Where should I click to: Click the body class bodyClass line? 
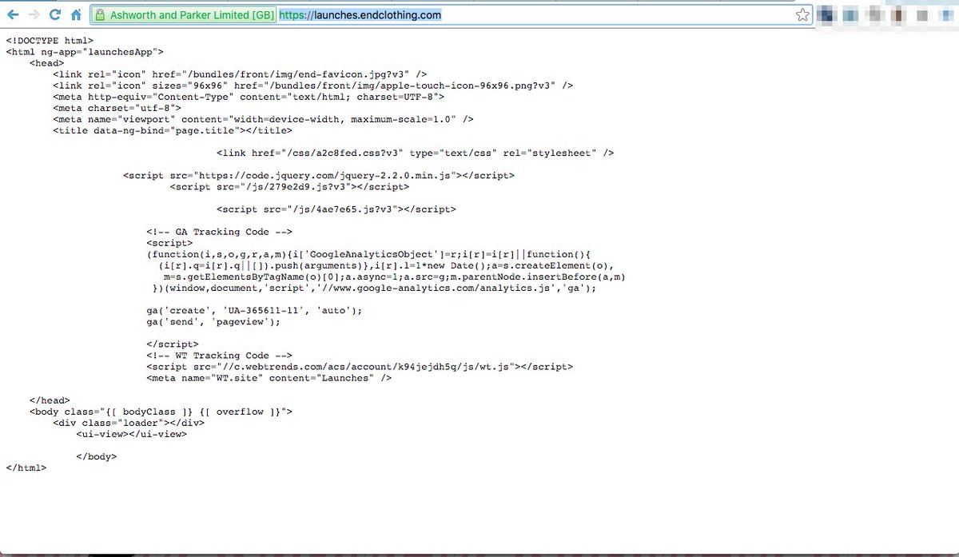click(x=161, y=412)
